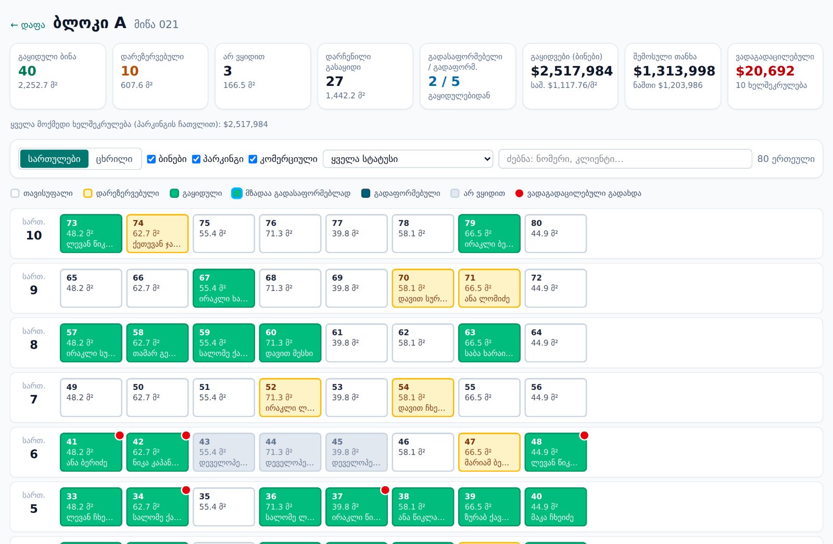
Task: Open sold unit 36 card
Action: click(x=290, y=507)
